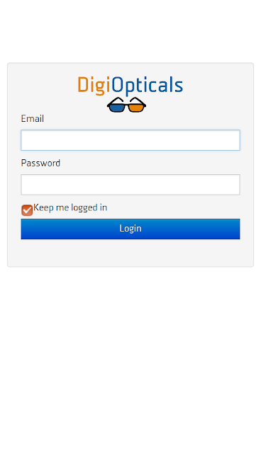Click the blue left lens of the glasses
This screenshot has width=261, height=463.
117,108
